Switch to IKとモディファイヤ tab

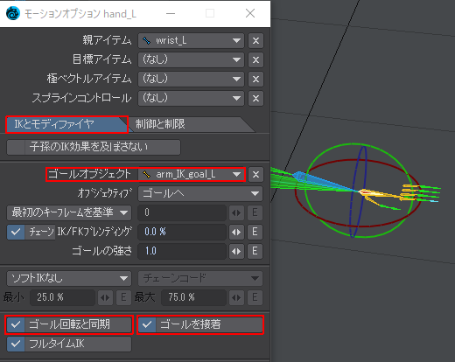pyautogui.click(x=67, y=124)
